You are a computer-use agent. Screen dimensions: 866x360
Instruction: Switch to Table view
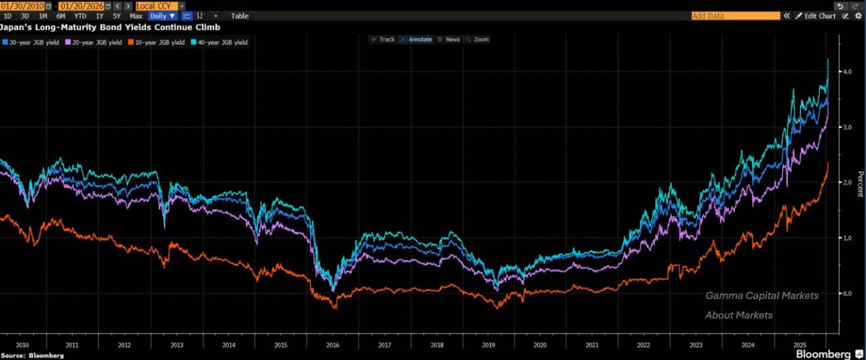[x=240, y=16]
